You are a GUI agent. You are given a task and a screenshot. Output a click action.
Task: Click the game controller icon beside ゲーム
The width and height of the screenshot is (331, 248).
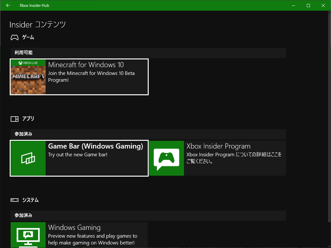[14, 37]
